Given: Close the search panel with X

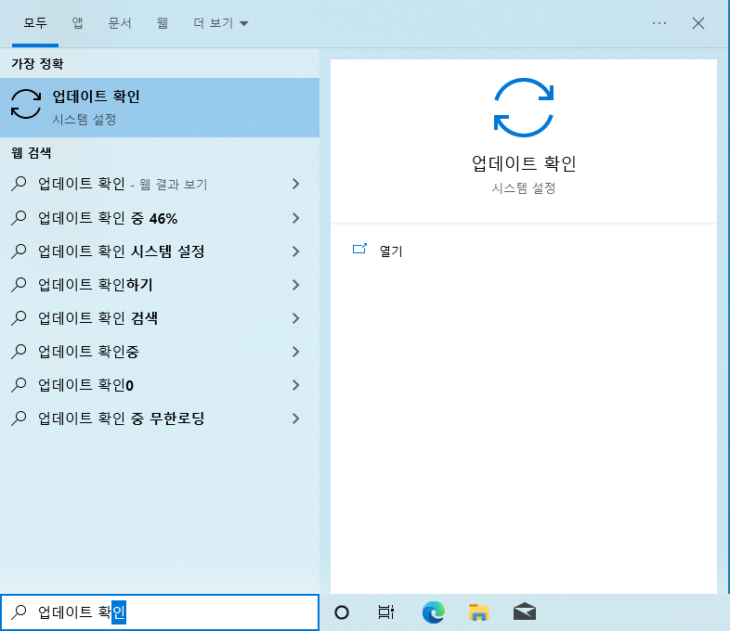Looking at the screenshot, I should (697, 23).
